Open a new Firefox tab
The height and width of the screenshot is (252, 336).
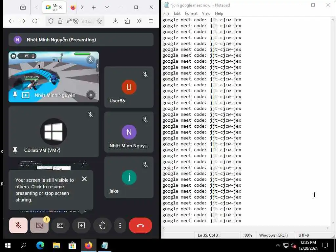[94, 8]
